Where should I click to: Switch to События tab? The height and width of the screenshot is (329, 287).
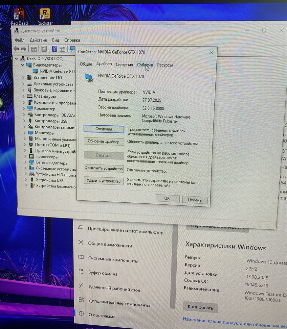coord(145,65)
